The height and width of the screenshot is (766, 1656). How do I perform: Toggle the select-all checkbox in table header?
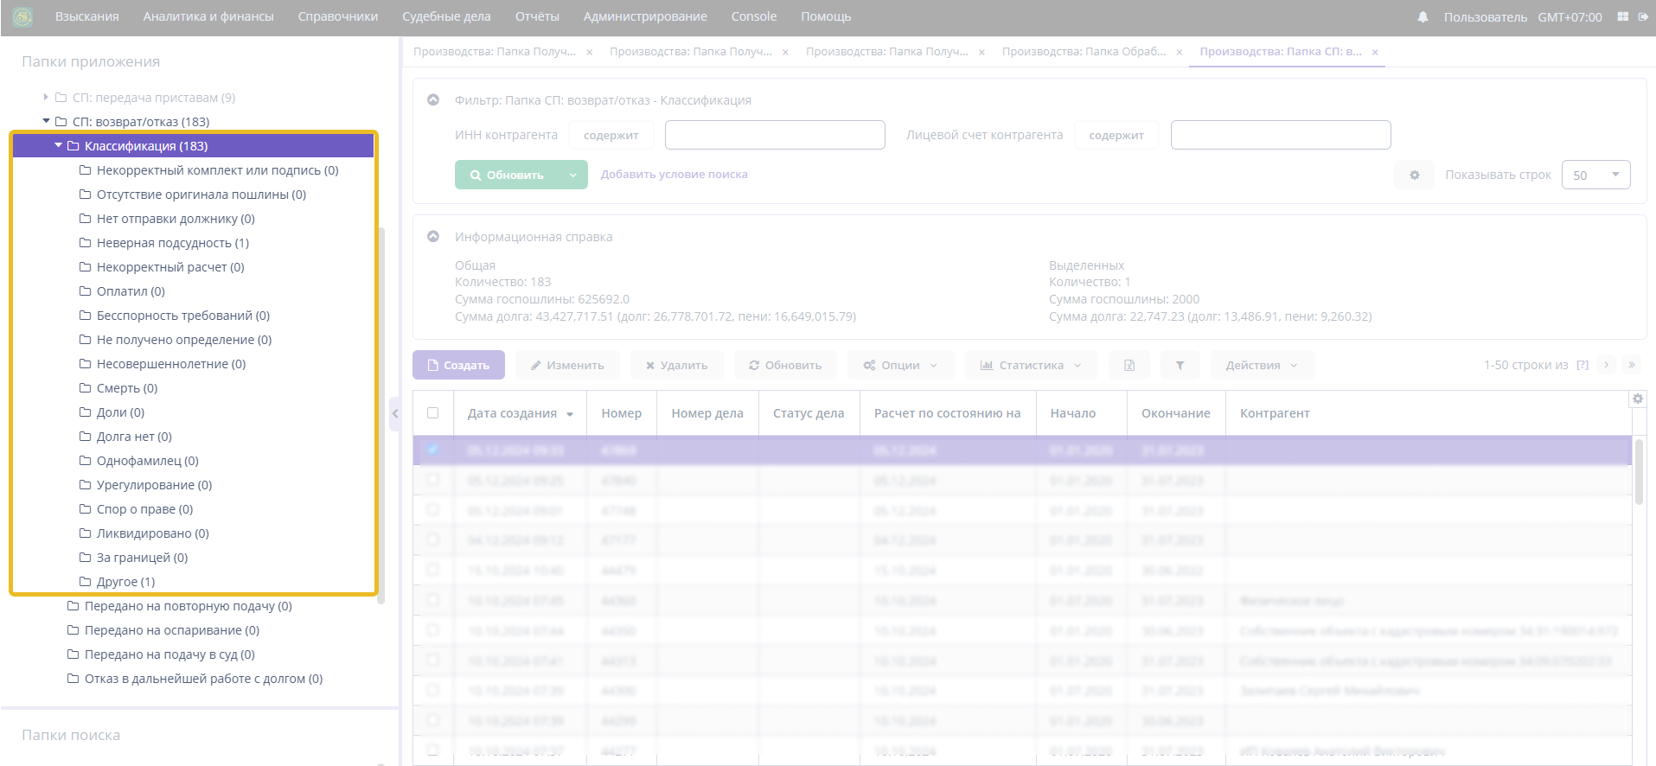[x=433, y=413]
